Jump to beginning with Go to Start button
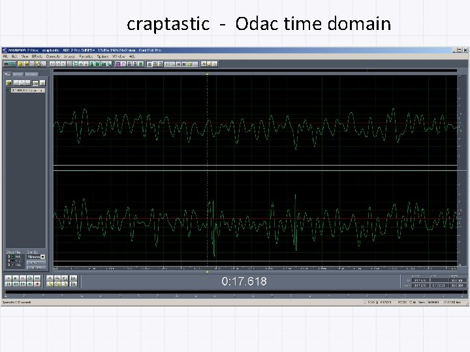 click(8, 284)
